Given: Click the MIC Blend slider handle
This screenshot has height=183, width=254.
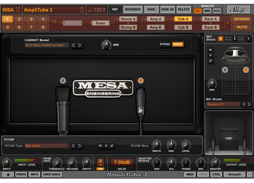Looking at the screenshot, I should pos(234,39).
